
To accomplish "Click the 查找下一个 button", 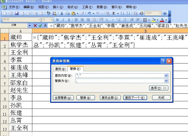I will pyautogui.click(x=135, y=98).
